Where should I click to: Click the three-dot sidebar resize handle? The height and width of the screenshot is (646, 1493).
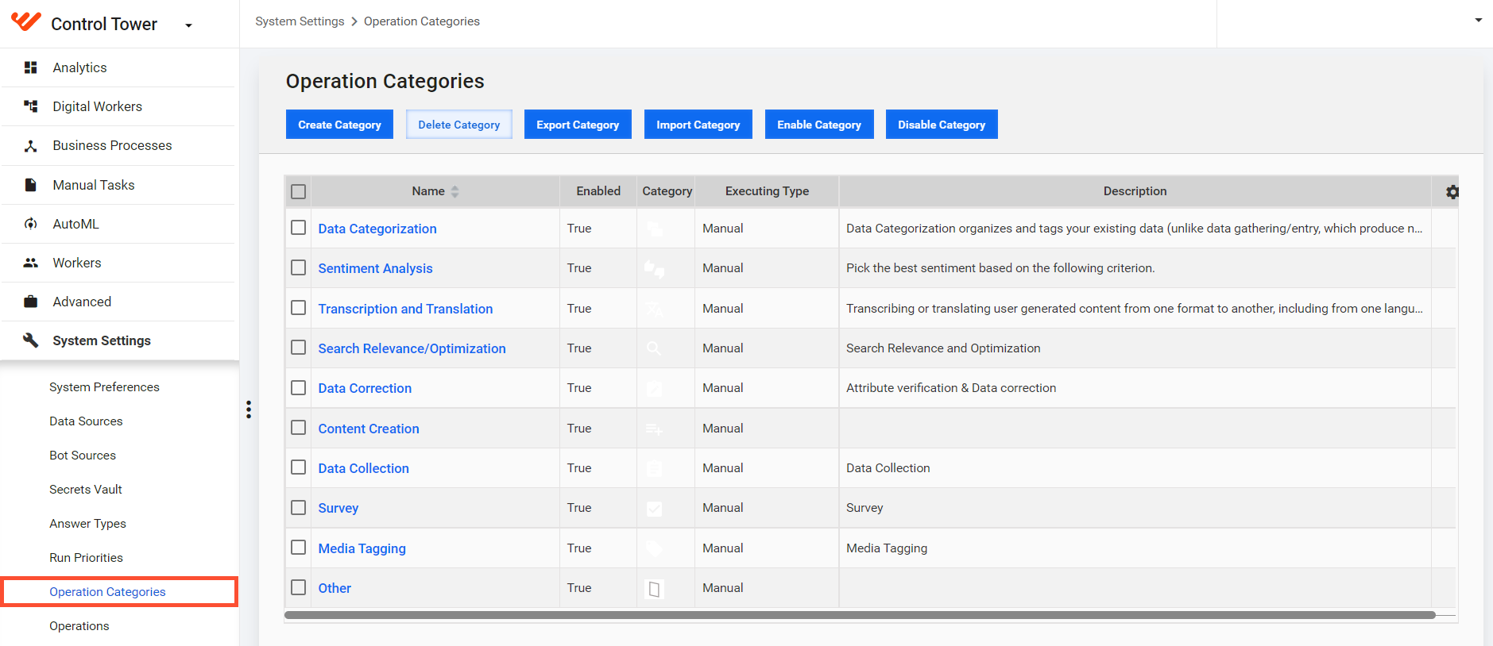[x=249, y=410]
